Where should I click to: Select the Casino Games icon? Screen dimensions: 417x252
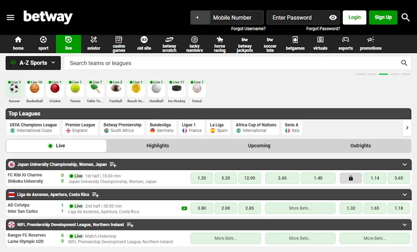(119, 44)
